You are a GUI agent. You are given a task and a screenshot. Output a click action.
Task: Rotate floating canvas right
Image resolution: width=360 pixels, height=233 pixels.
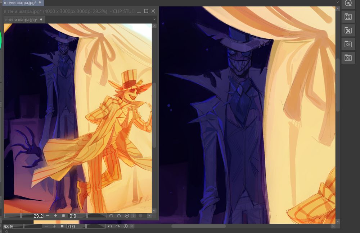119,216
